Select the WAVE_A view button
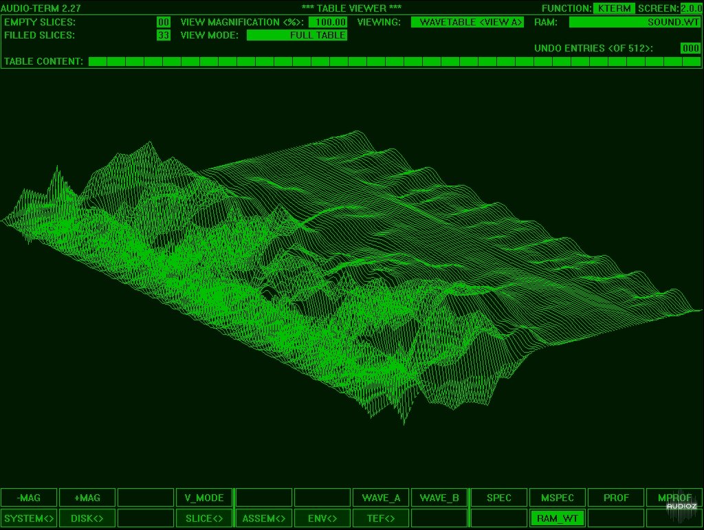Image resolution: width=704 pixels, height=530 pixels. (381, 498)
